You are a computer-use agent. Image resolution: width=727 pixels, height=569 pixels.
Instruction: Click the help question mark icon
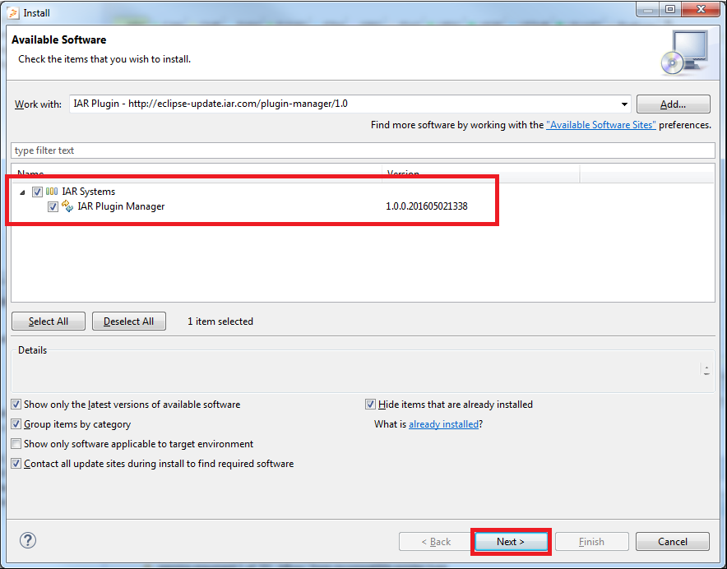click(28, 540)
